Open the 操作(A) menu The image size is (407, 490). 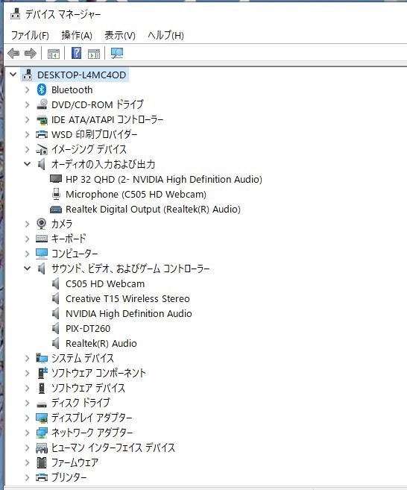(x=77, y=35)
